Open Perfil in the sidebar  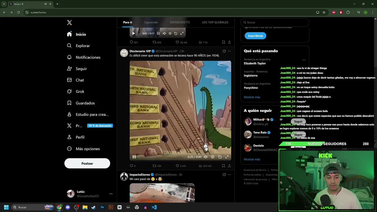[x=76, y=137]
